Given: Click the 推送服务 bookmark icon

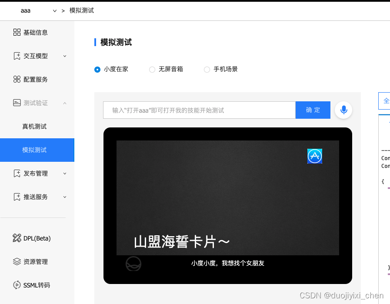Looking at the screenshot, I should [17, 197].
